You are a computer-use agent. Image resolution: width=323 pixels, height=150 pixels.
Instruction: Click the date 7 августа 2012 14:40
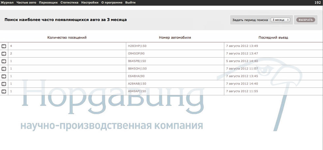click(x=242, y=84)
